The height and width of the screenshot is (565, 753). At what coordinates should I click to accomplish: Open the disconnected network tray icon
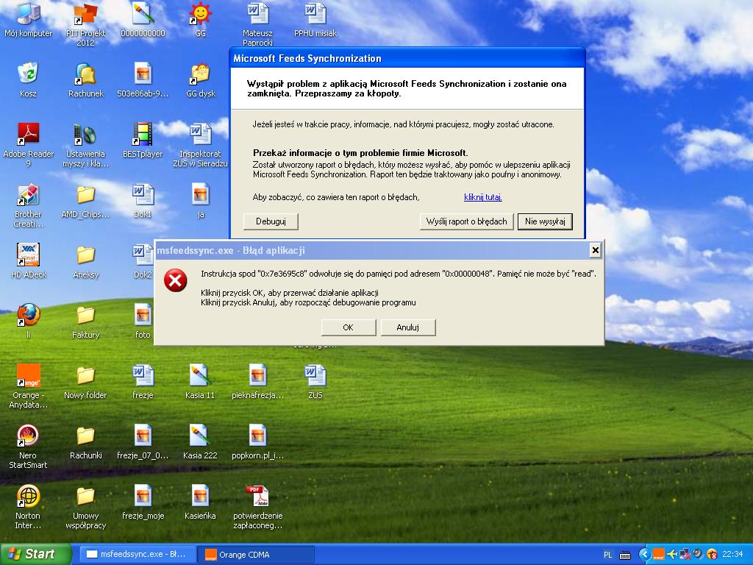pyautogui.click(x=685, y=555)
